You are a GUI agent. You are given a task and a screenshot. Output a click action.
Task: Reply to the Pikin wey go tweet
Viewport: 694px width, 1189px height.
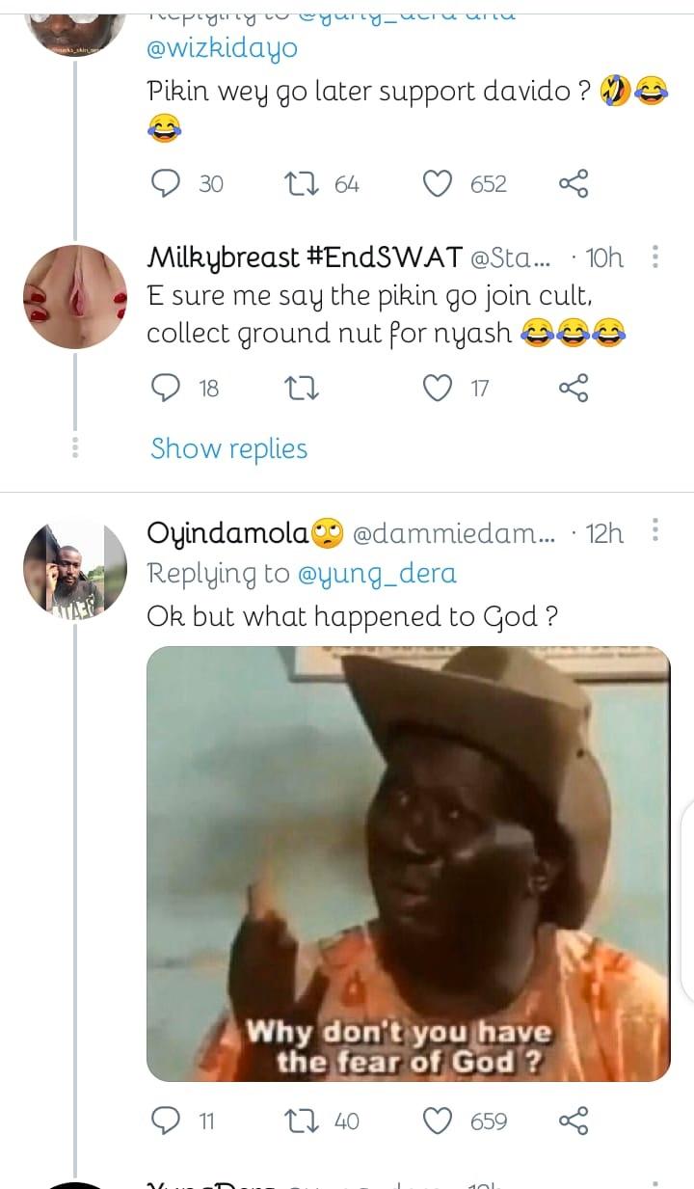coord(167,183)
